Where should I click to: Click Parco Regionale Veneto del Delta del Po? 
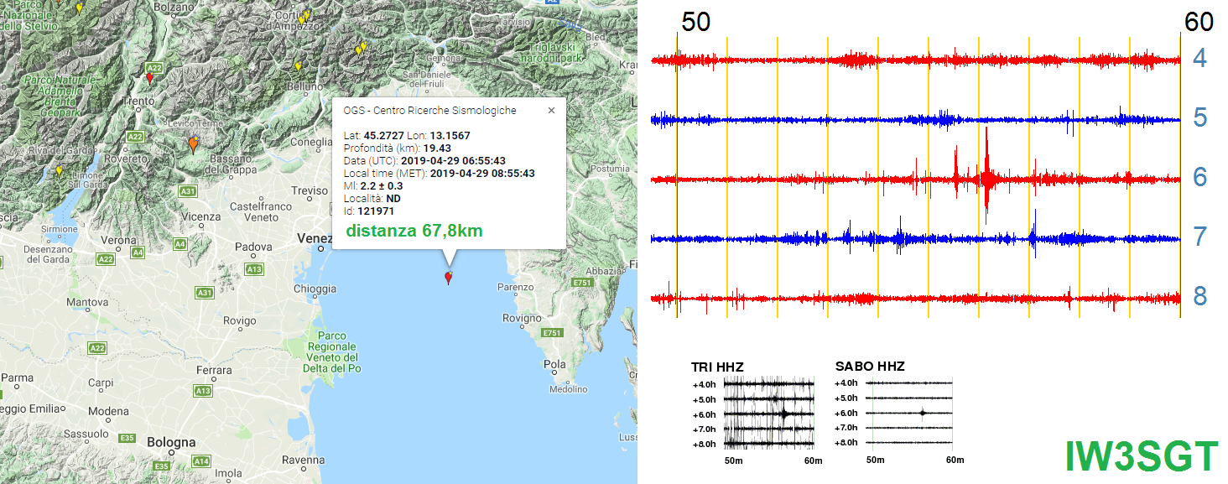coord(331,351)
